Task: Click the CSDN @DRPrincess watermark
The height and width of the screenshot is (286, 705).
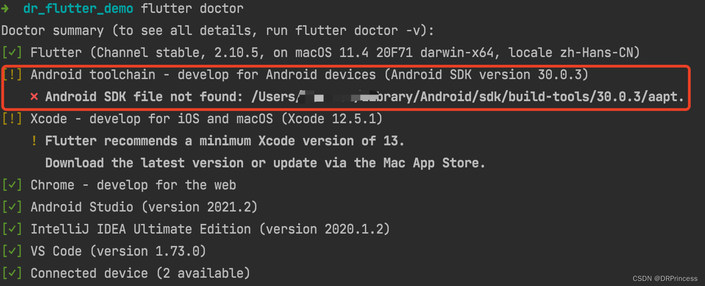Action: tap(665, 279)
